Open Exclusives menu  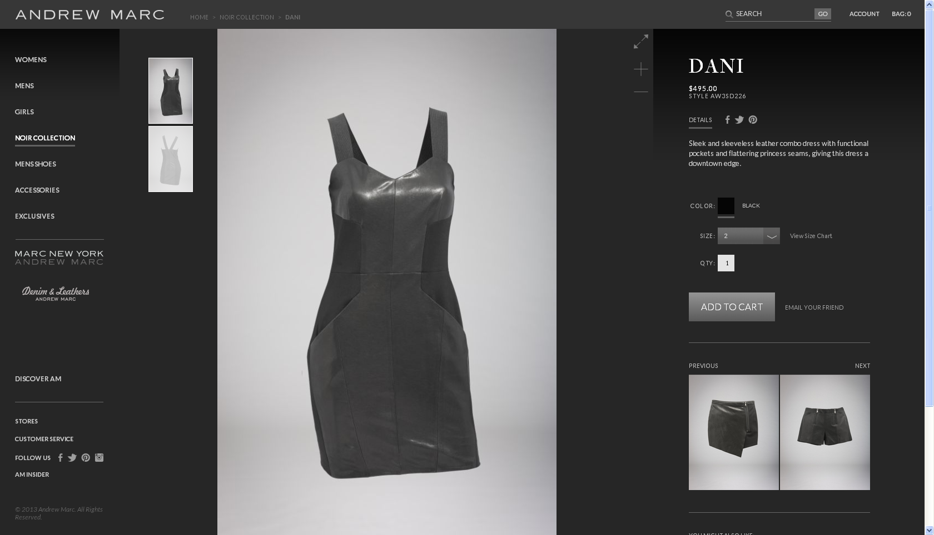point(34,216)
